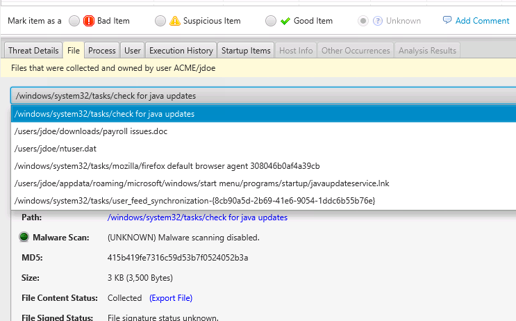The image size is (516, 321).
Task: Pick the firefox default browser agent task
Action: click(x=167, y=165)
